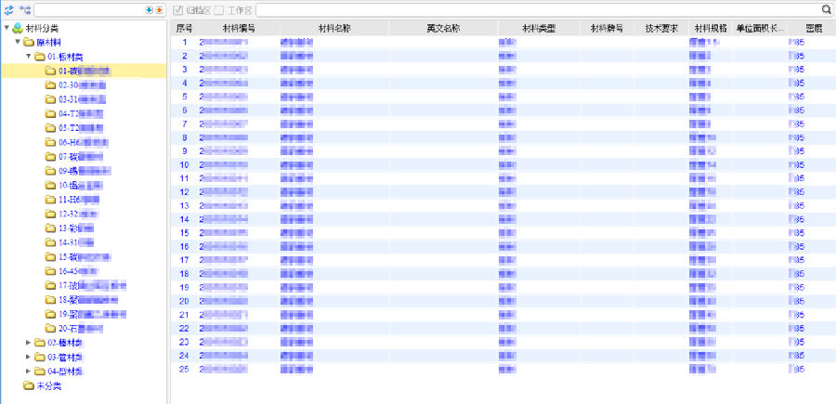Click the folder icon of the 02-30 item

tap(50, 85)
